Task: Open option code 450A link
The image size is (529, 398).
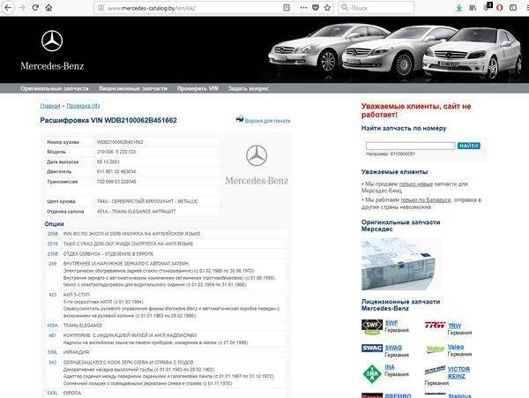Action: pos(52,326)
